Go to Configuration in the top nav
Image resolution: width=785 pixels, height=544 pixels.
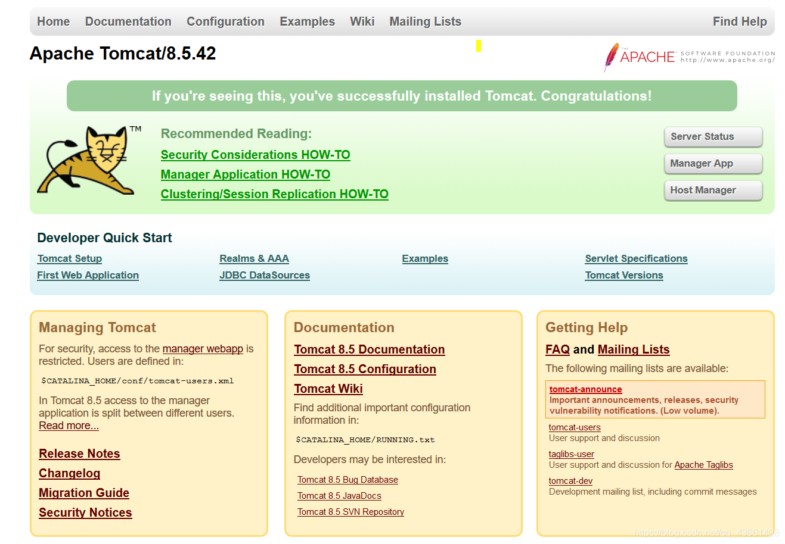point(225,21)
